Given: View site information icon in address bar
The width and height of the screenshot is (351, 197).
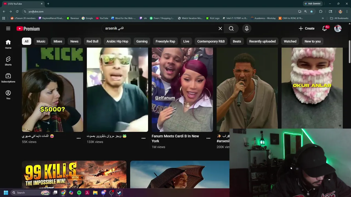Looking at the screenshot, I should click(x=25, y=11).
